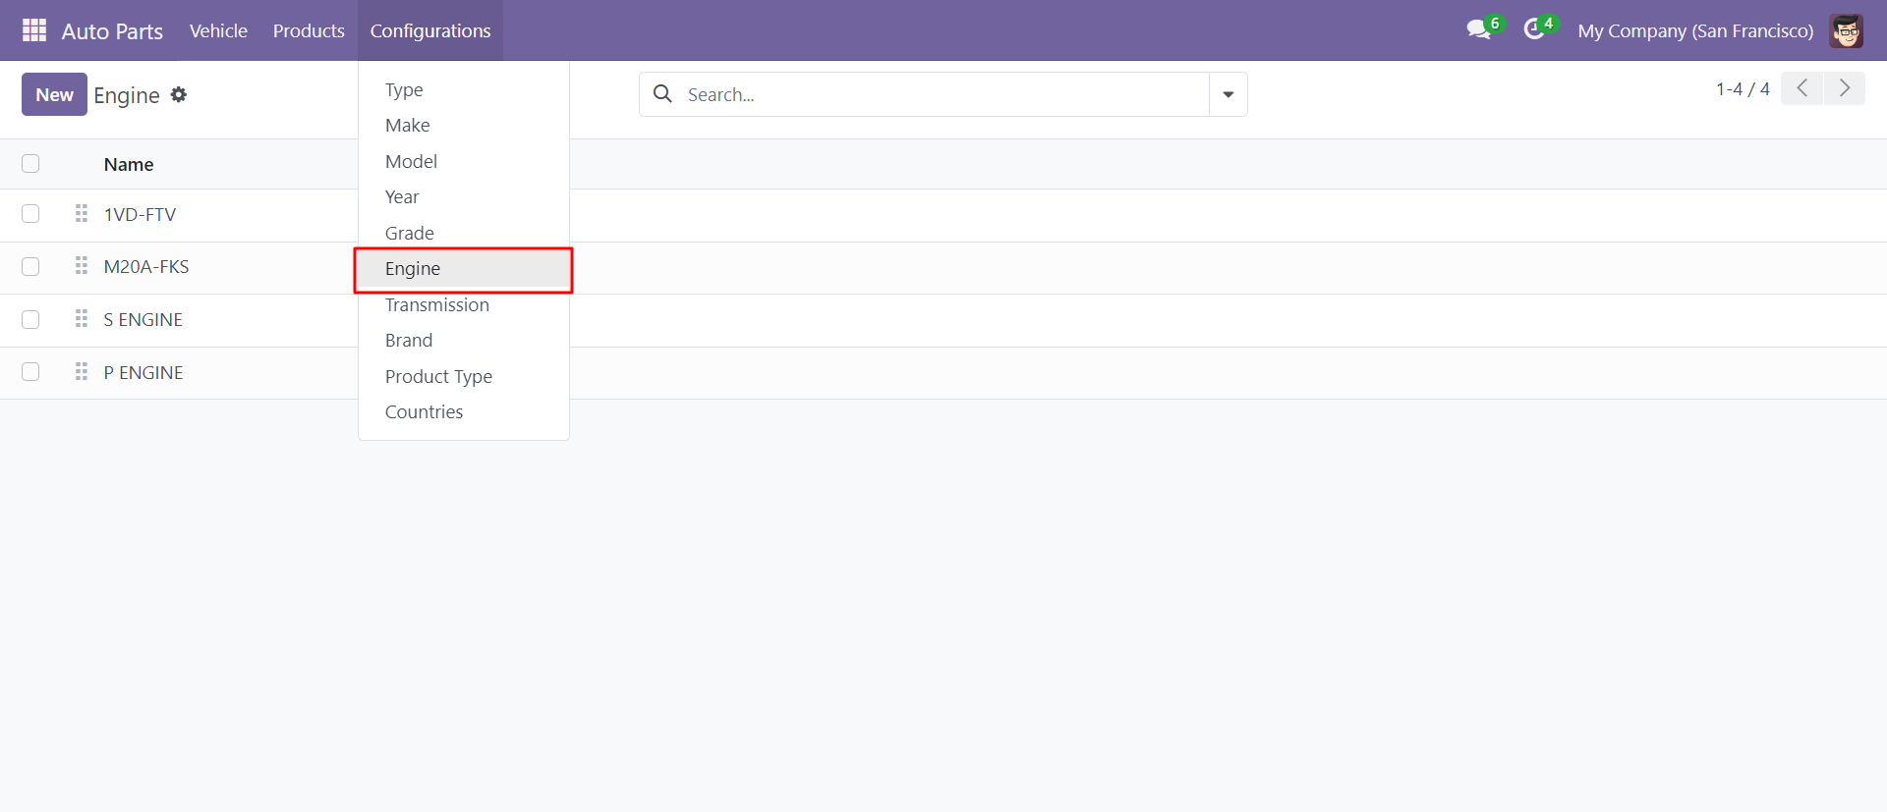Click the Auto Parts app title
The width and height of the screenshot is (1887, 812).
point(112,30)
